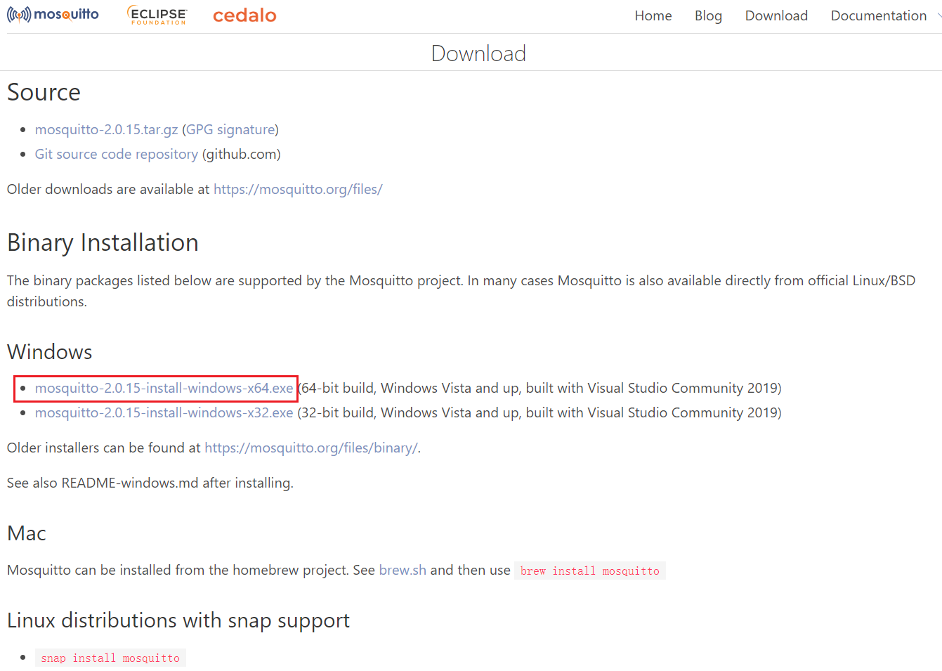
Task: Go to the Home page
Action: [x=653, y=15]
